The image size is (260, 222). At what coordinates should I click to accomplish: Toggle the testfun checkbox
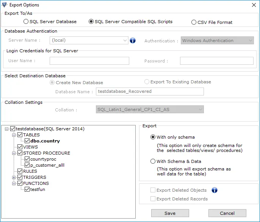coord(27,189)
